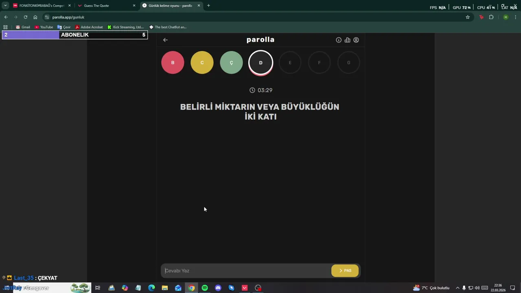Select the current letter D circle

click(x=260, y=63)
